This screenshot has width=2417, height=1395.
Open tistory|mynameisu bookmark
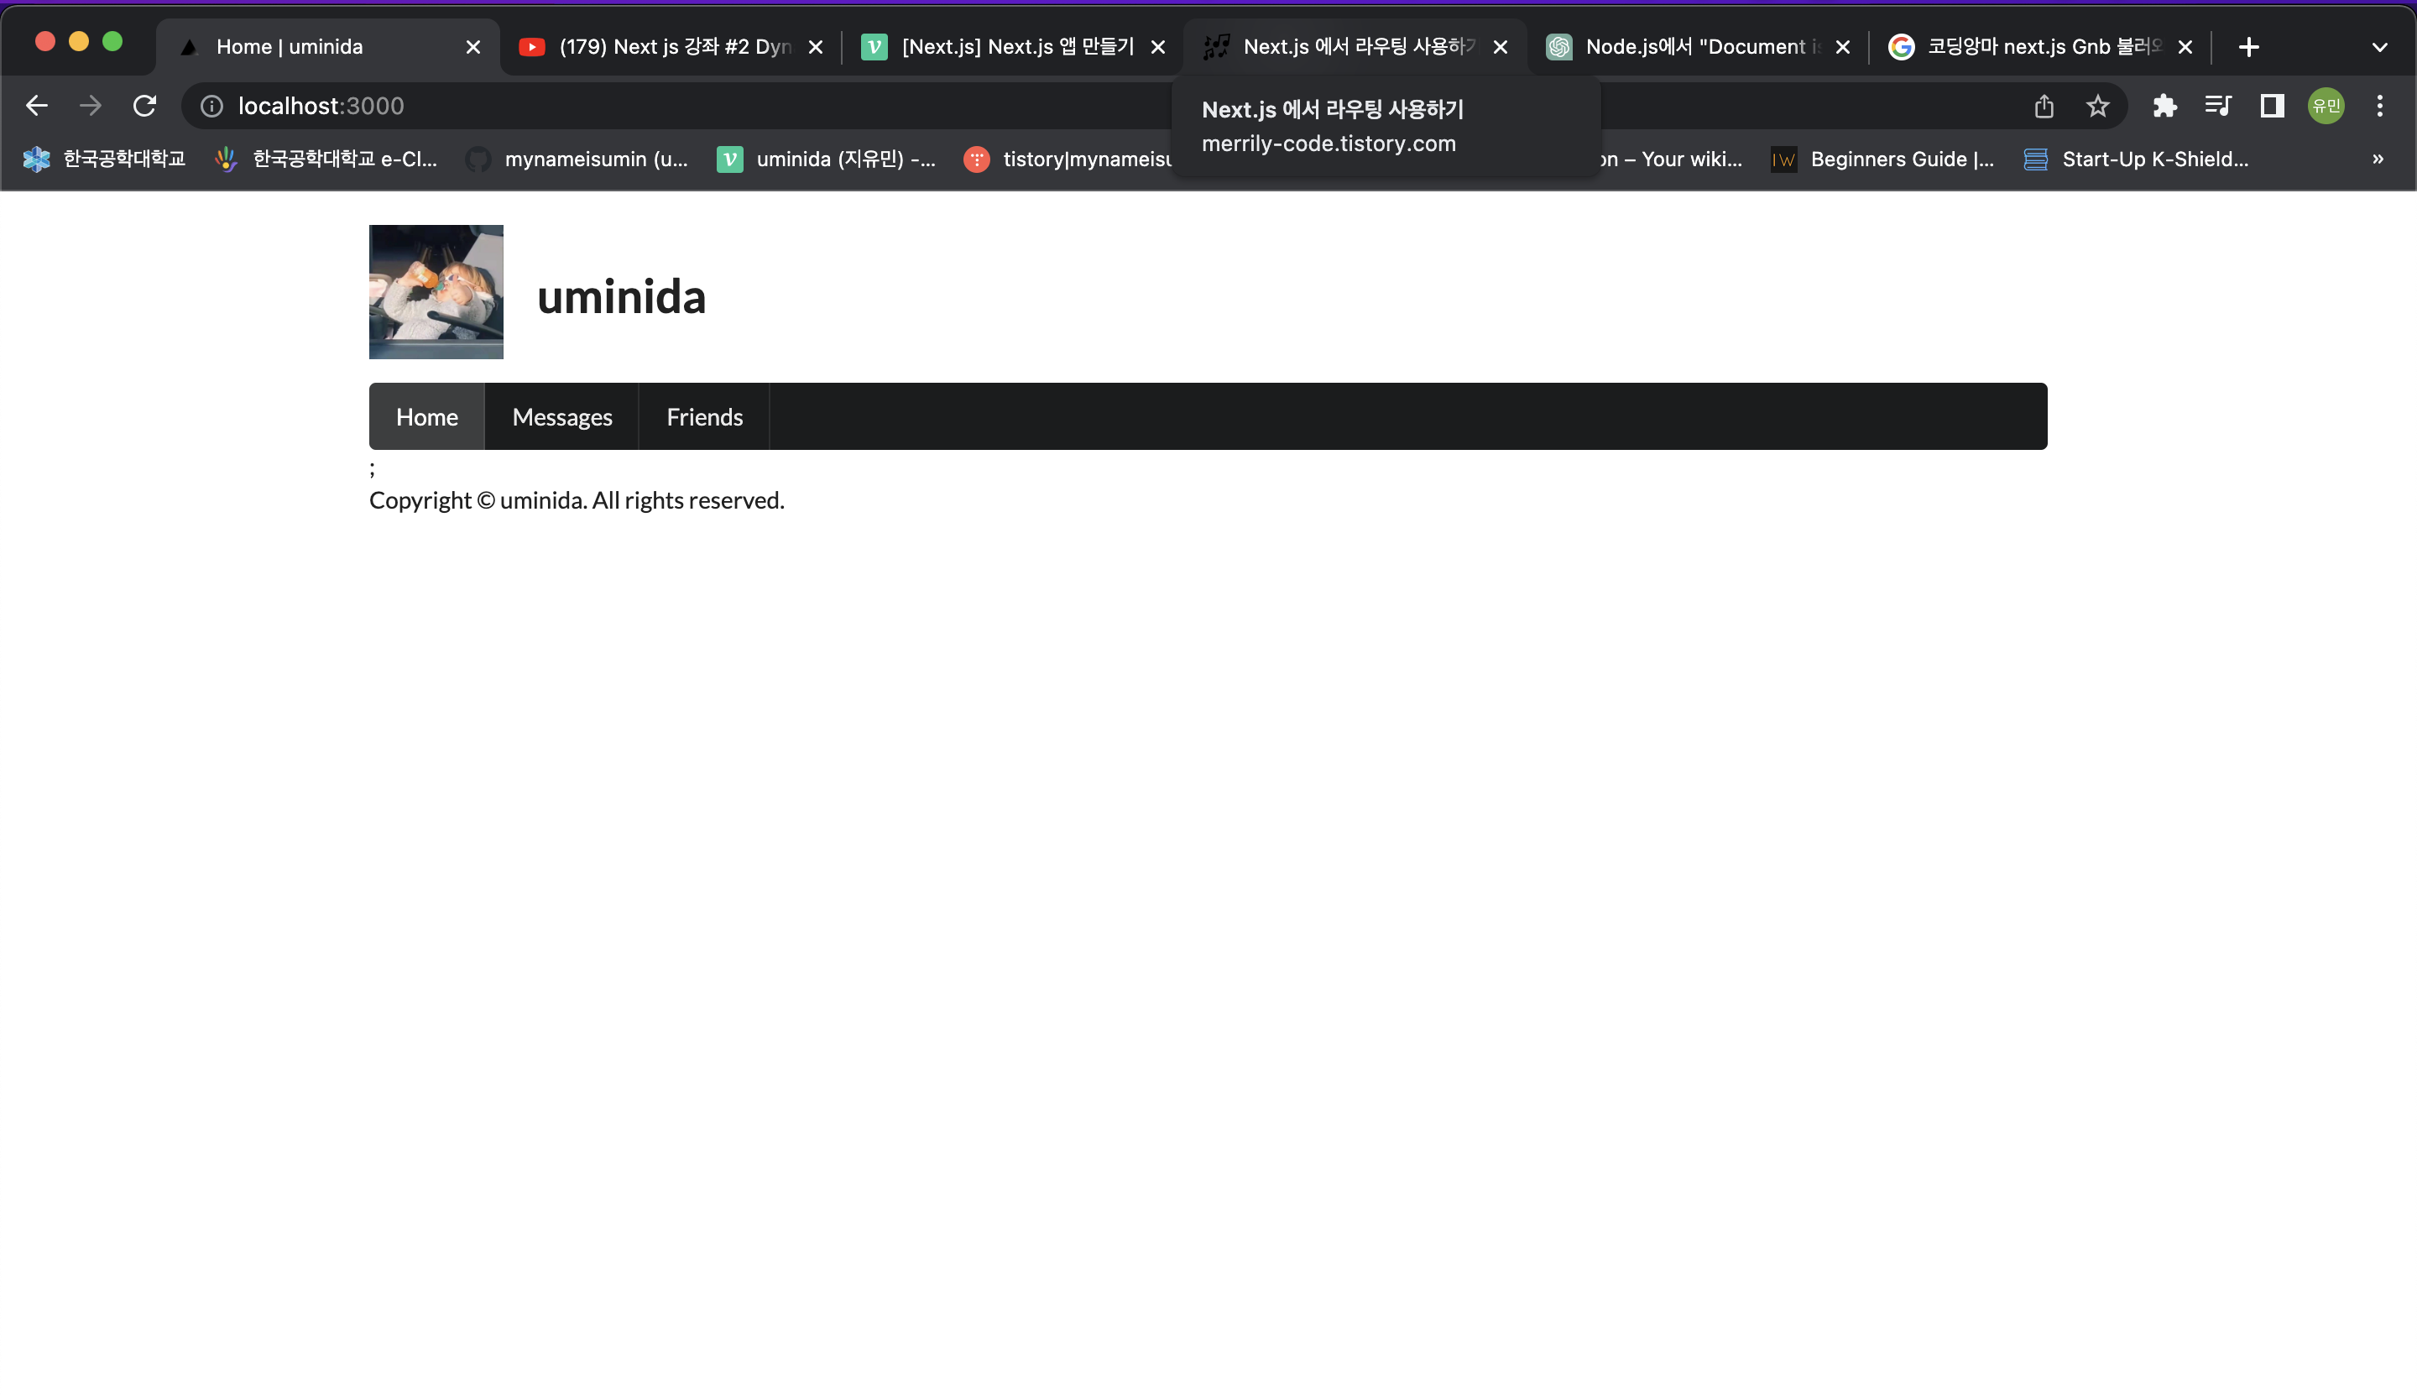[x=1068, y=159]
